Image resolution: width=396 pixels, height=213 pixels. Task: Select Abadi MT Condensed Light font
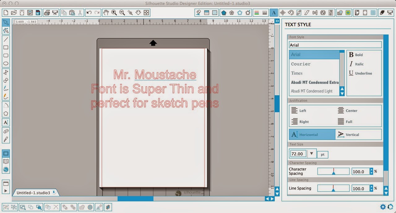tap(314, 91)
